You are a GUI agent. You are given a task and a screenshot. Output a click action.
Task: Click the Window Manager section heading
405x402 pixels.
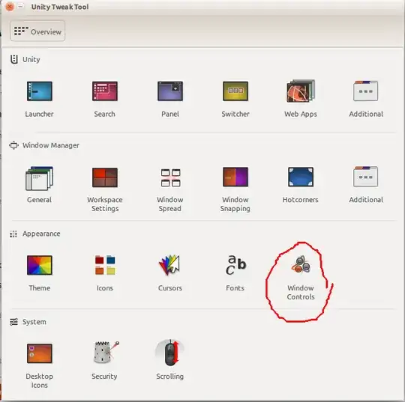point(51,145)
